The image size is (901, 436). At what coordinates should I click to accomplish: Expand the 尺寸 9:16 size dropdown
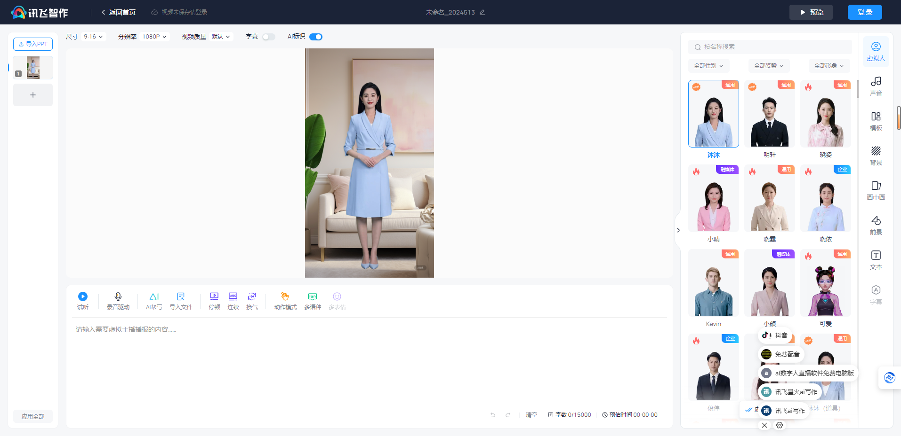(x=93, y=37)
